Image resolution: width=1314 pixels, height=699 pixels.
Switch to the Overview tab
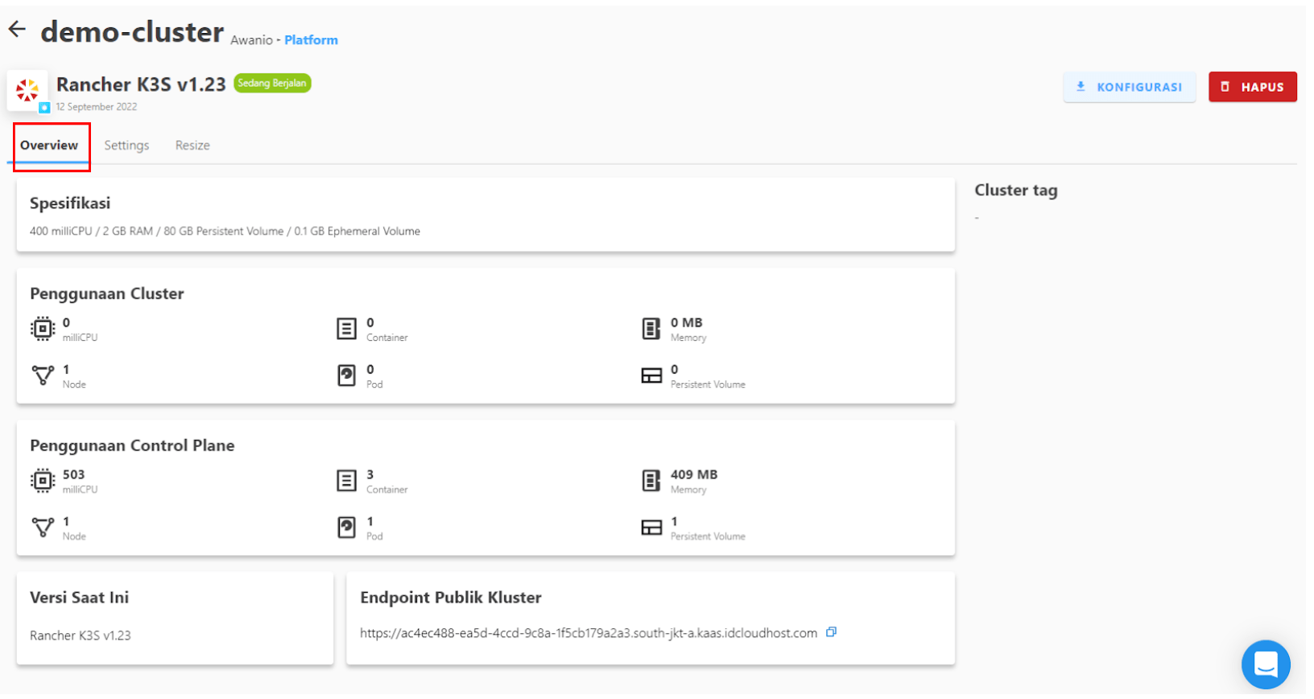pyautogui.click(x=49, y=146)
